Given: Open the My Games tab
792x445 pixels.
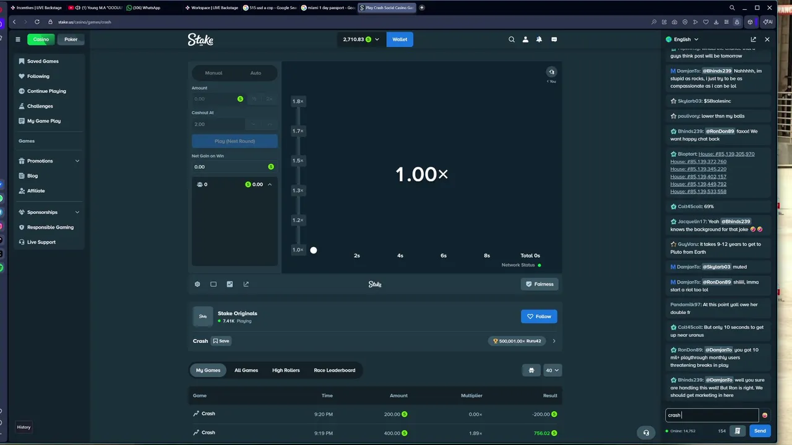Looking at the screenshot, I should pos(208,370).
